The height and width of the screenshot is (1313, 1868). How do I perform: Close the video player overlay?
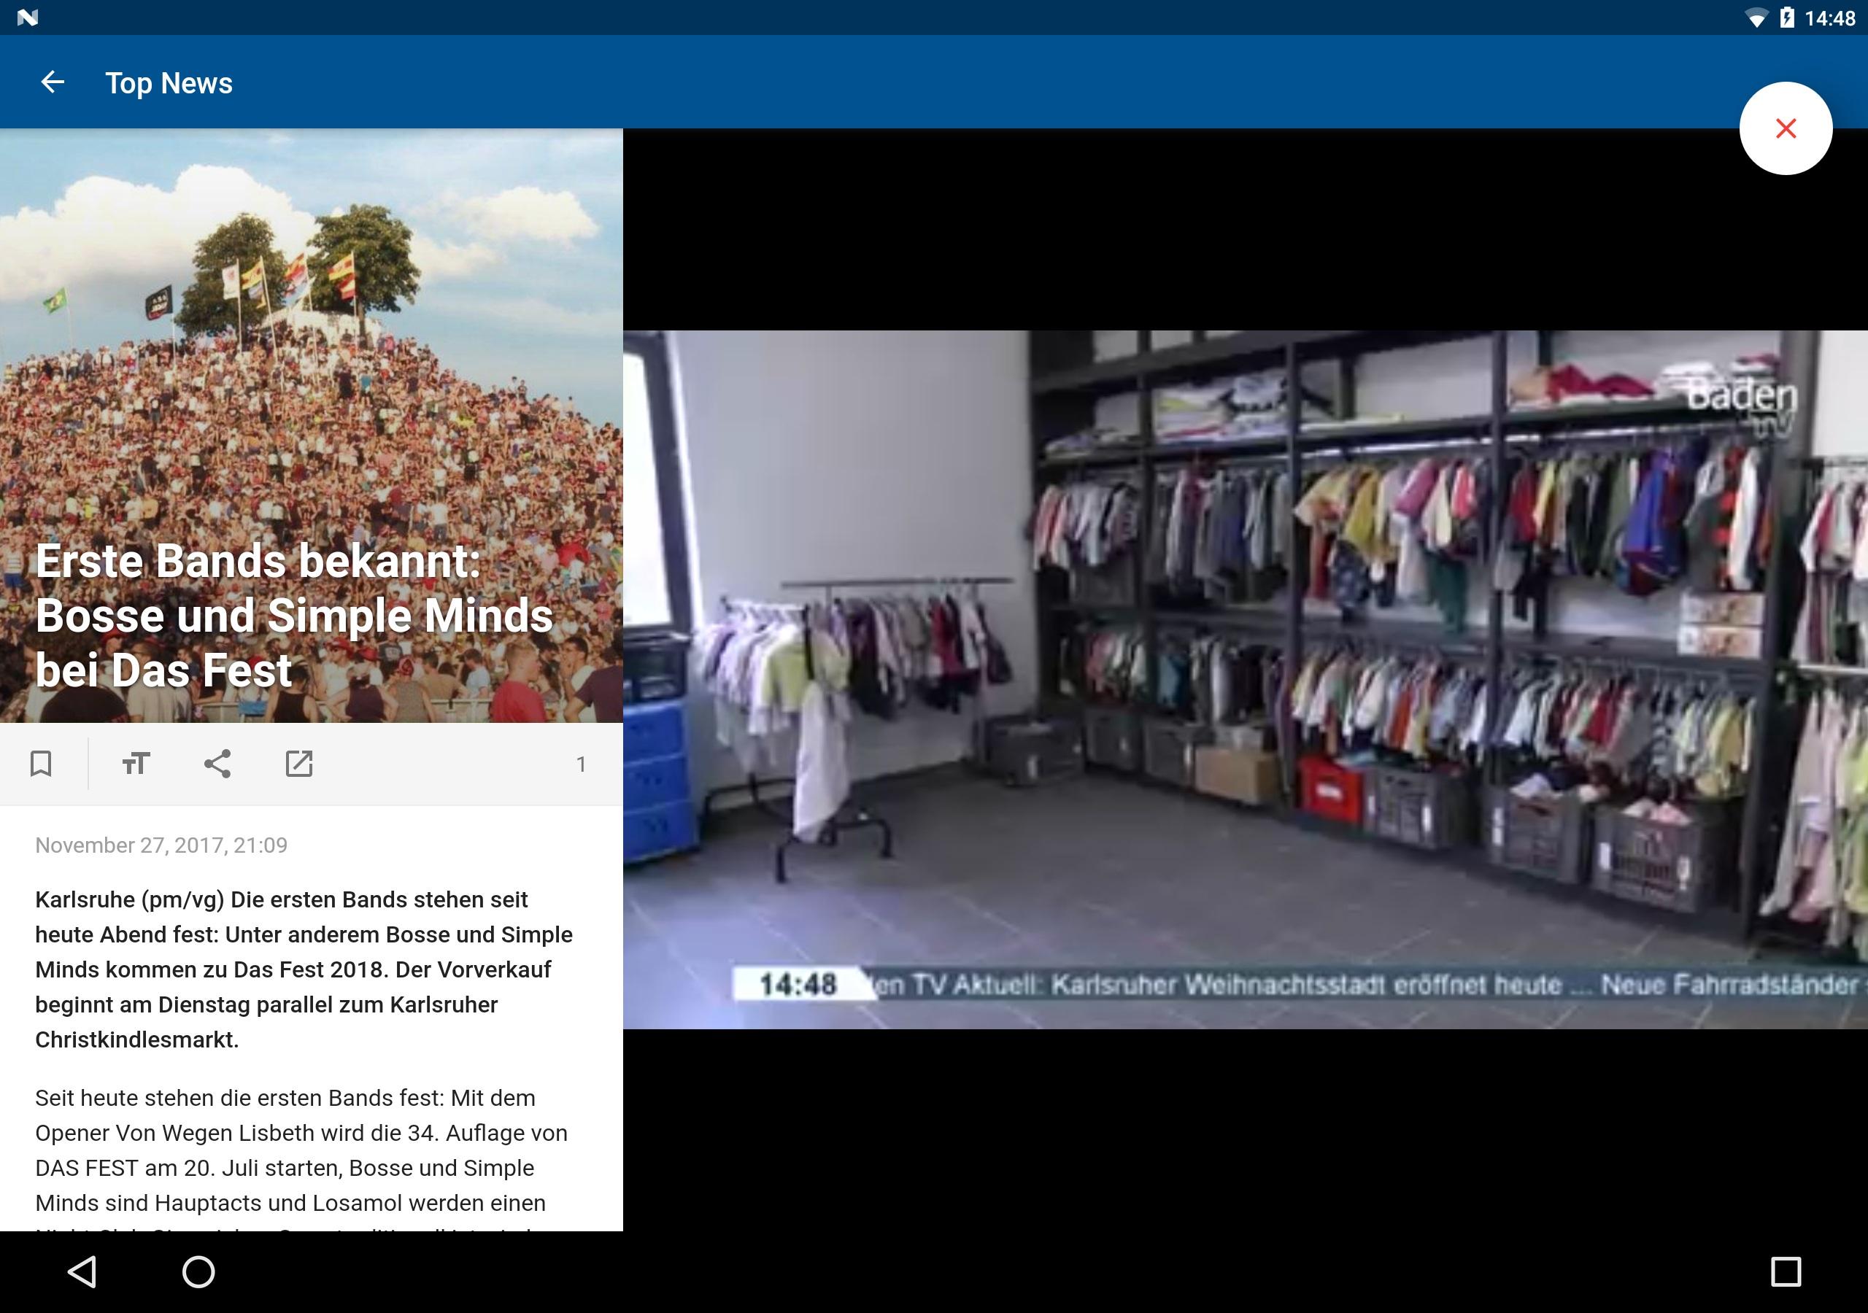click(1785, 128)
